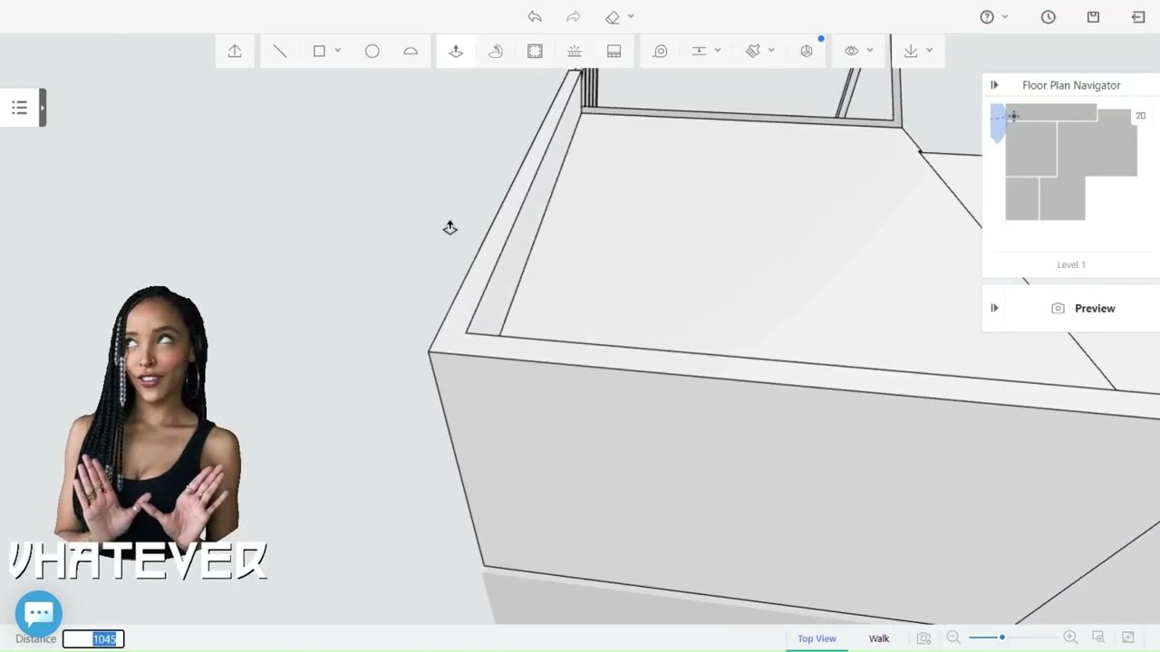Click the download/export toolbar icon
Screen dimensions: 1160x652
[x=911, y=52]
